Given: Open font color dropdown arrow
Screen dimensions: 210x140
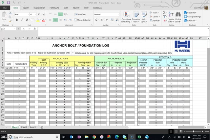Looking at the screenshot, I should (x=46, y=20).
